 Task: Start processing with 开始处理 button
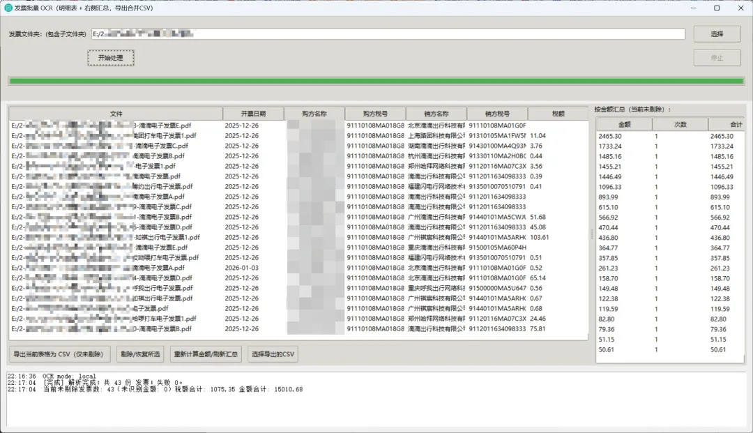point(110,58)
